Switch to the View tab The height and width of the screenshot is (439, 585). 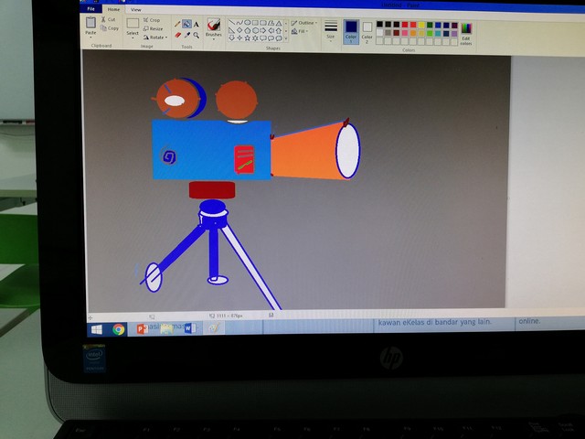pos(136,8)
